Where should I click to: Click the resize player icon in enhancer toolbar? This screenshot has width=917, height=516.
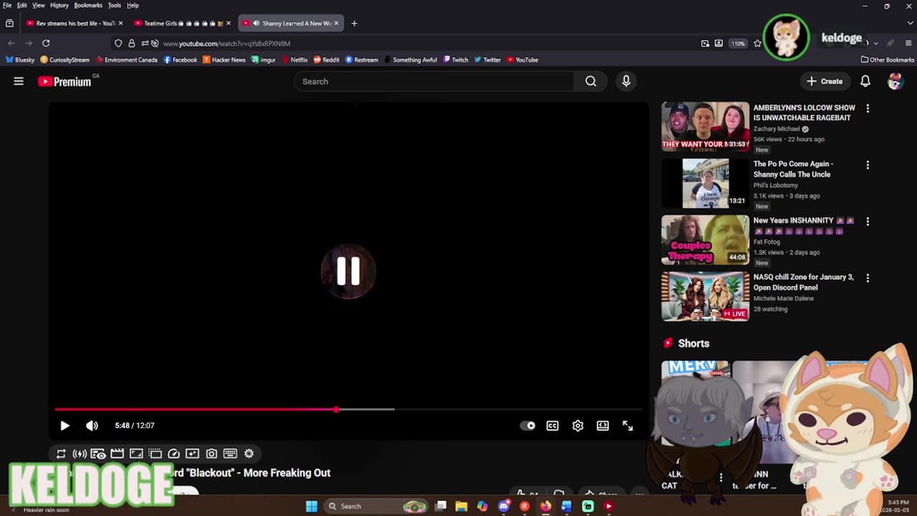click(136, 454)
